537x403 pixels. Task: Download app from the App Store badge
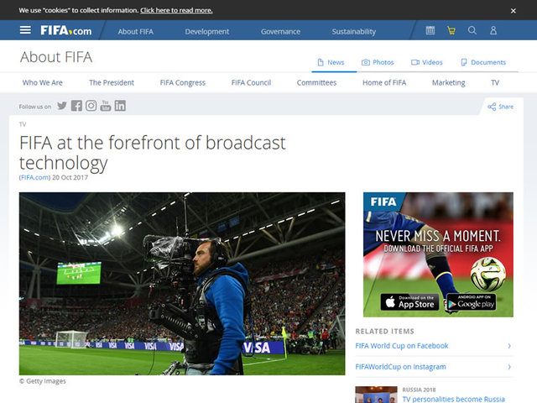[408, 301]
